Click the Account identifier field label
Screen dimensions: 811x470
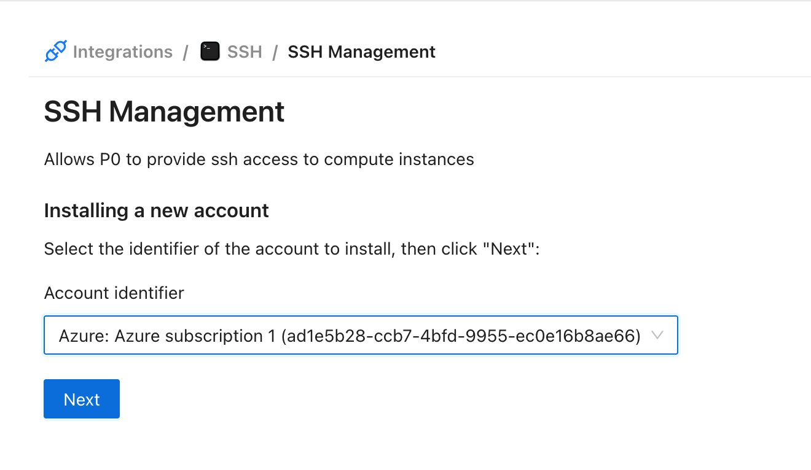coord(114,293)
